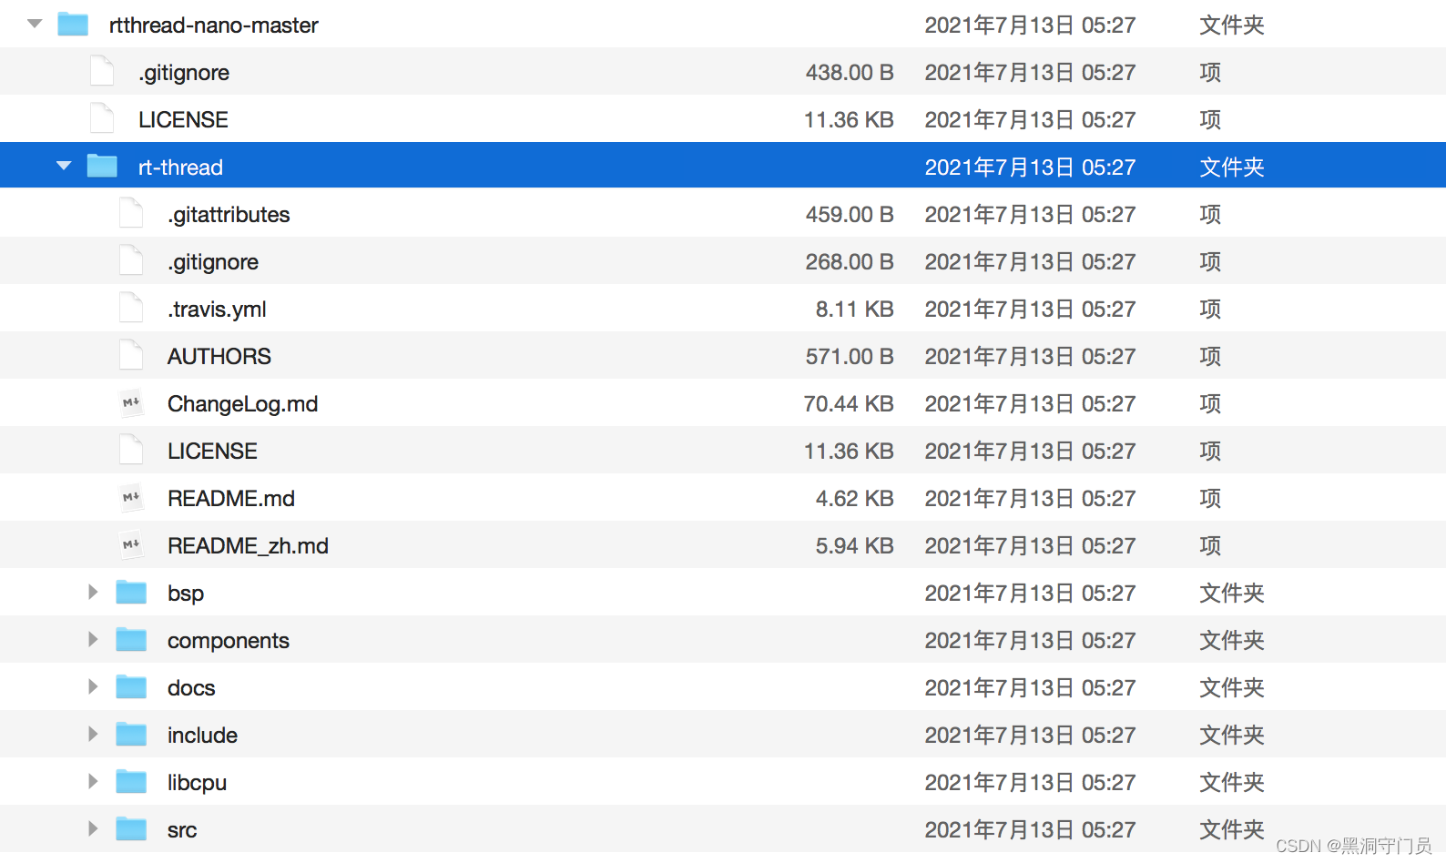The image size is (1446, 863).
Task: Click the 268.00 B .gitignore file icon
Action: (x=131, y=260)
